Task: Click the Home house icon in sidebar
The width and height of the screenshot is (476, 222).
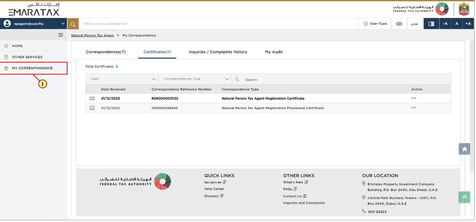Action: point(6,46)
